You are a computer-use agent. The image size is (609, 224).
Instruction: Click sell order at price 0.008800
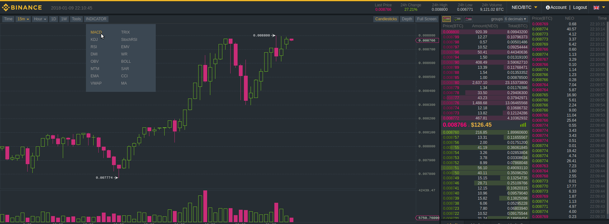485,32
